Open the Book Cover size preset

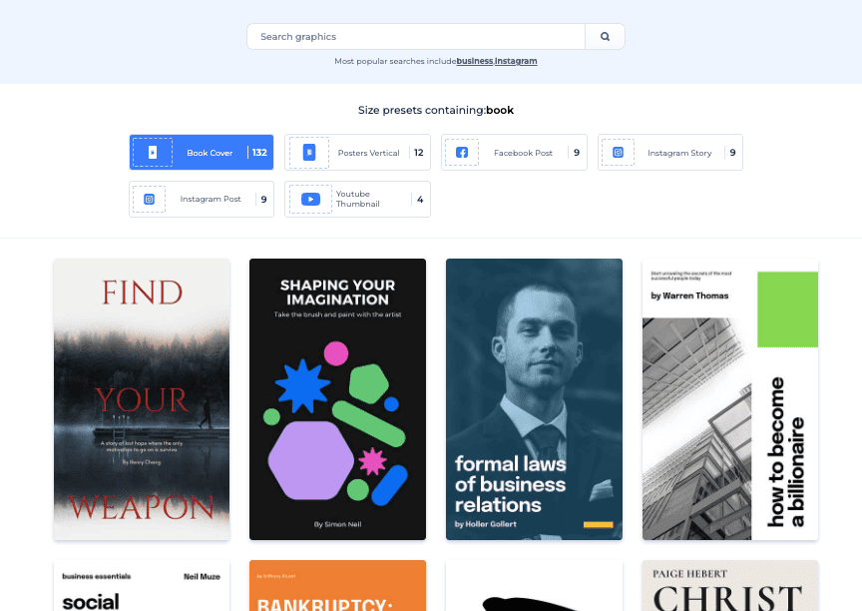(210, 152)
